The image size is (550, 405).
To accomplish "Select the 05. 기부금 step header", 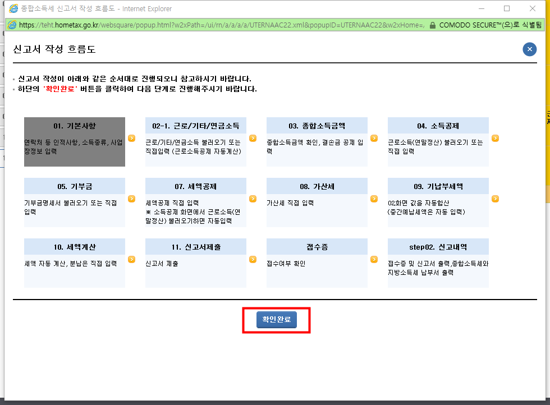I will pos(74,187).
